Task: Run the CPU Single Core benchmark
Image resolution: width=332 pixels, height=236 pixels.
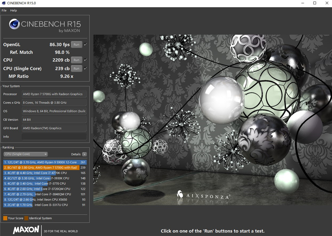Action: coord(77,68)
